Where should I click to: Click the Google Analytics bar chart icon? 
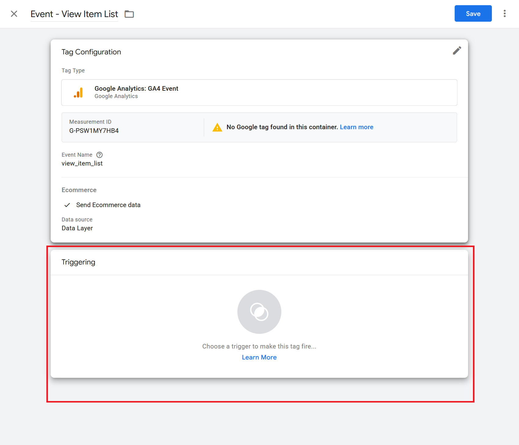[78, 93]
